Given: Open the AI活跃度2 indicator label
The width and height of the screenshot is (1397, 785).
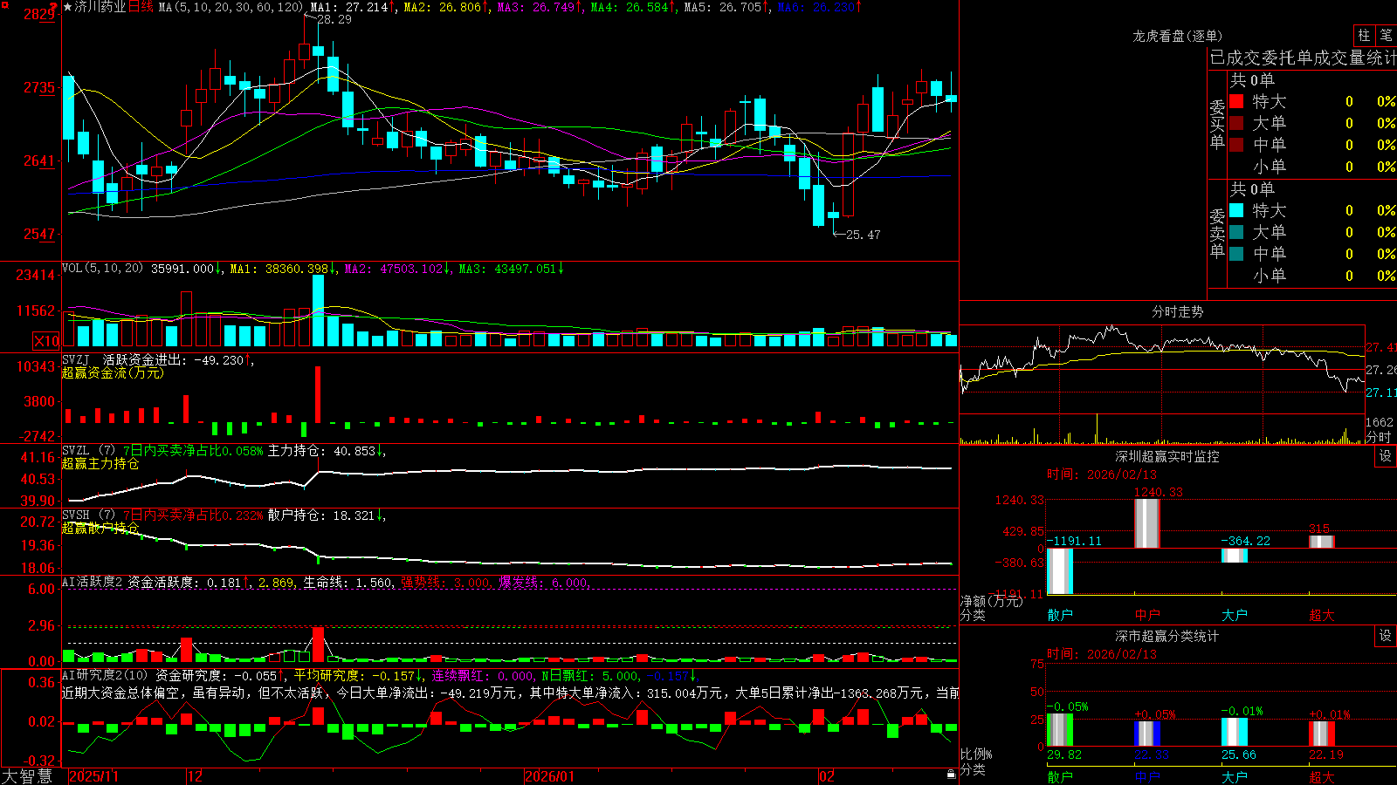Looking at the screenshot, I should pyautogui.click(x=93, y=583).
